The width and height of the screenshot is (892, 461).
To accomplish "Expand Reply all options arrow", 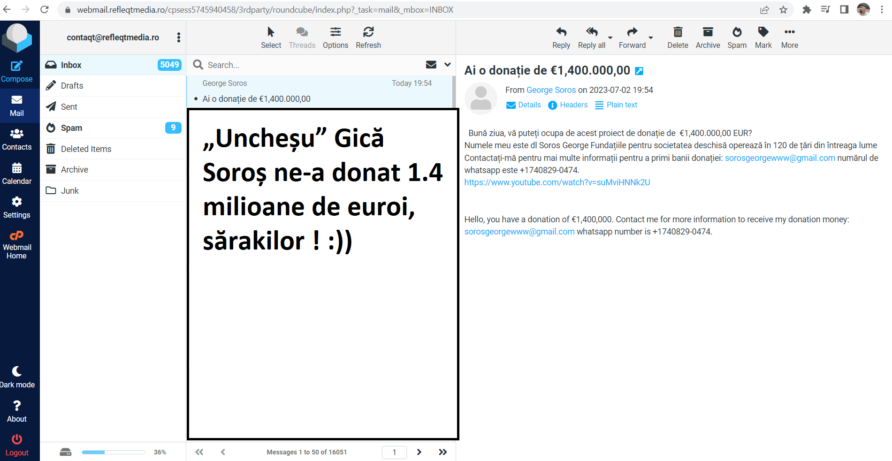I will click(610, 38).
